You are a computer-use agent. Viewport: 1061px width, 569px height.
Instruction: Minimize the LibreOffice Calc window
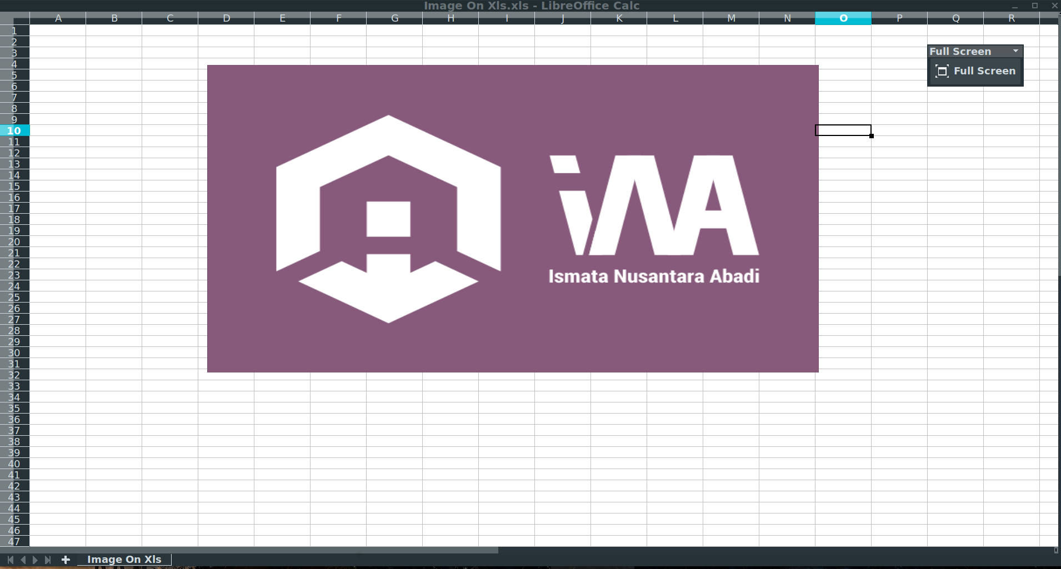coord(1014,6)
